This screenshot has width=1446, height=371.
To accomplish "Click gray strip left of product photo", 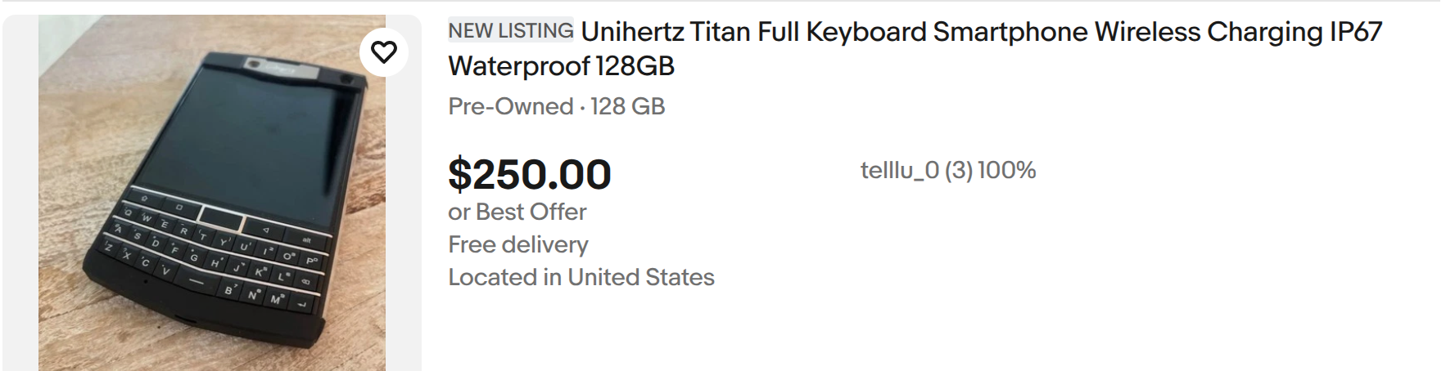I will pos(20,193).
